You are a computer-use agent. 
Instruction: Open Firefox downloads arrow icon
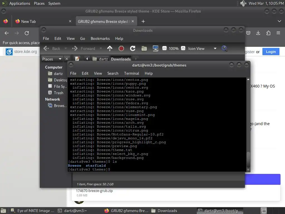point(258,33)
